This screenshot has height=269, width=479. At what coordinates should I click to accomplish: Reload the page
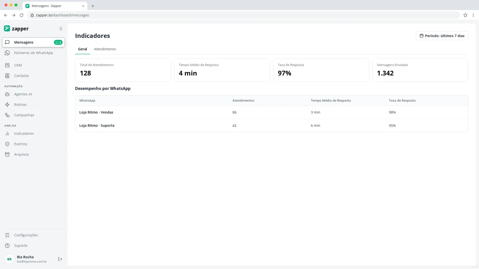22,15
